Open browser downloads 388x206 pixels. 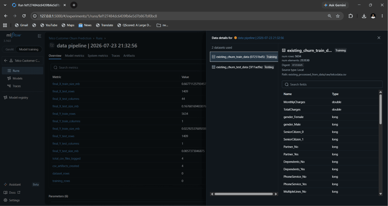[x=364, y=16]
